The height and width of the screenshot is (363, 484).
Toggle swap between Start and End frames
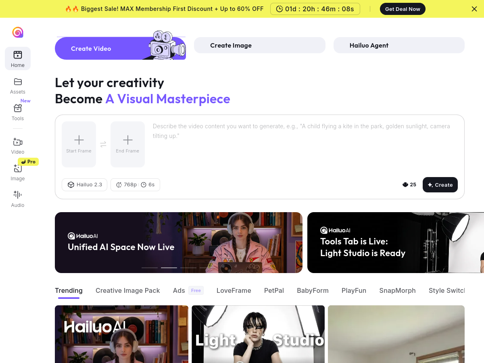pos(103,144)
